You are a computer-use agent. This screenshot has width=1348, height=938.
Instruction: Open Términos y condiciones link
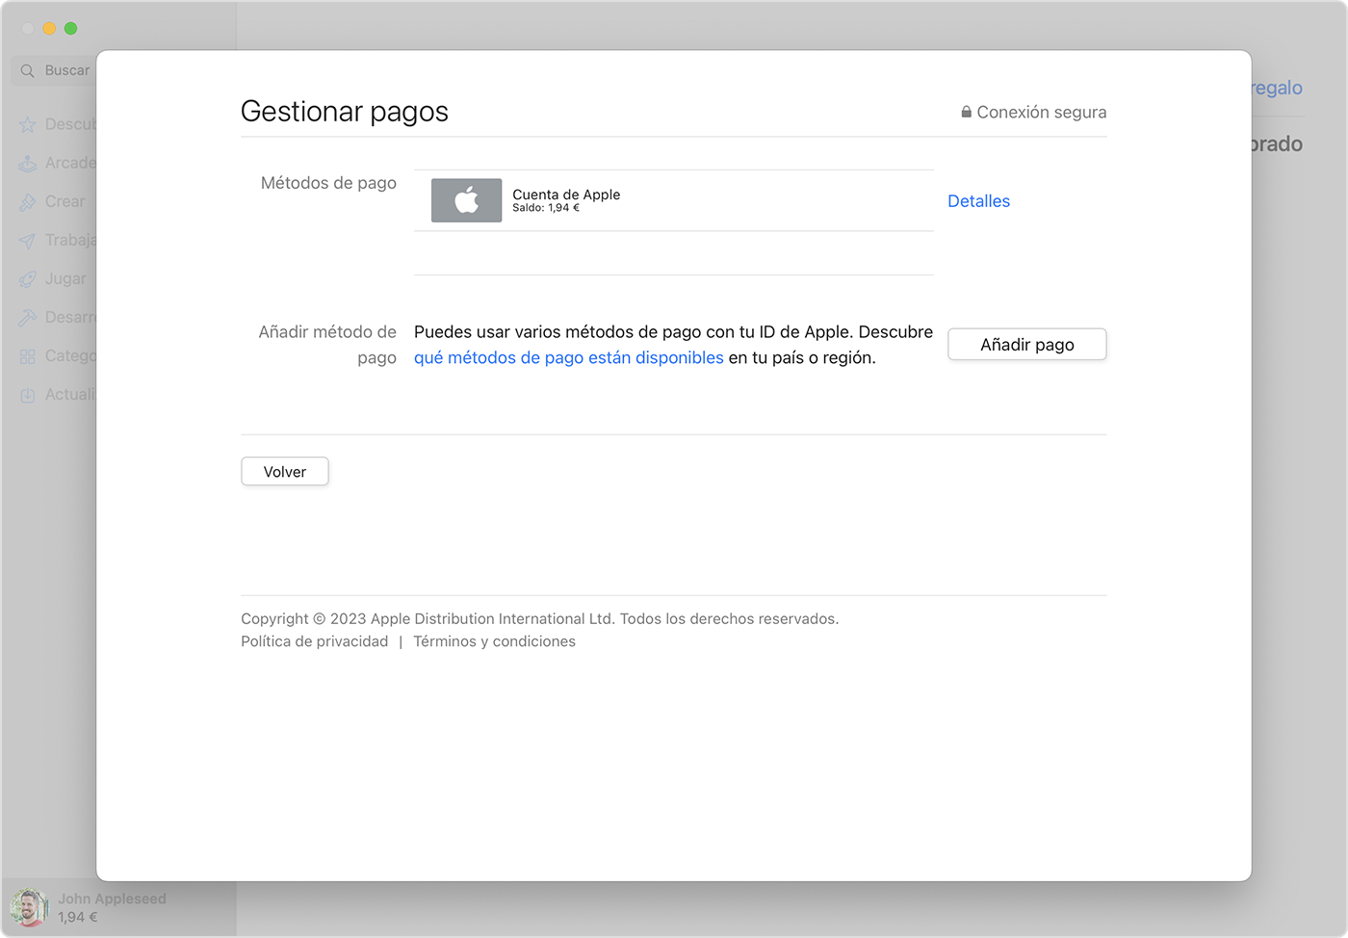494,641
